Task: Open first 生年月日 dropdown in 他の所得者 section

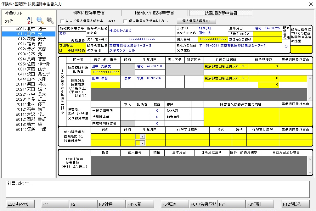Action: (142, 137)
